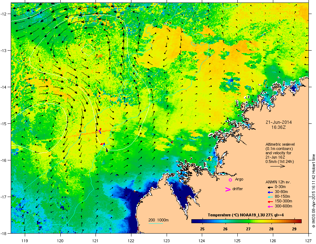The height and width of the screenshot is (244, 316).
Task: Click the '150-300m' depth label
Action: [283, 201]
